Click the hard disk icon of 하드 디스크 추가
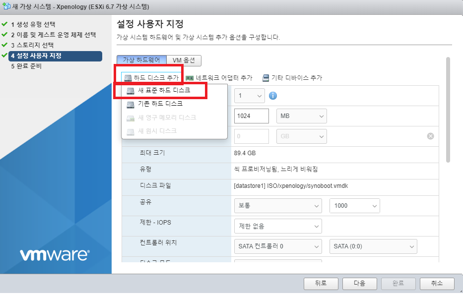Image resolution: width=463 pixels, height=295 pixels. pyautogui.click(x=128, y=78)
